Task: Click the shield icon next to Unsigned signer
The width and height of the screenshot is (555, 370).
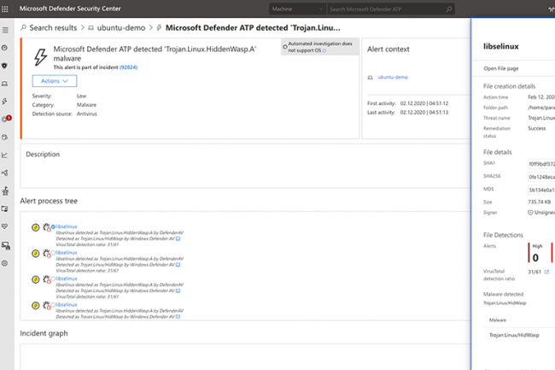Action: [530, 213]
